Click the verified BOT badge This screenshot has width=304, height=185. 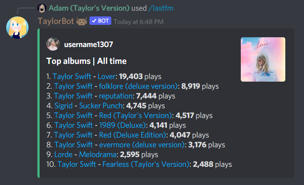tap(100, 21)
